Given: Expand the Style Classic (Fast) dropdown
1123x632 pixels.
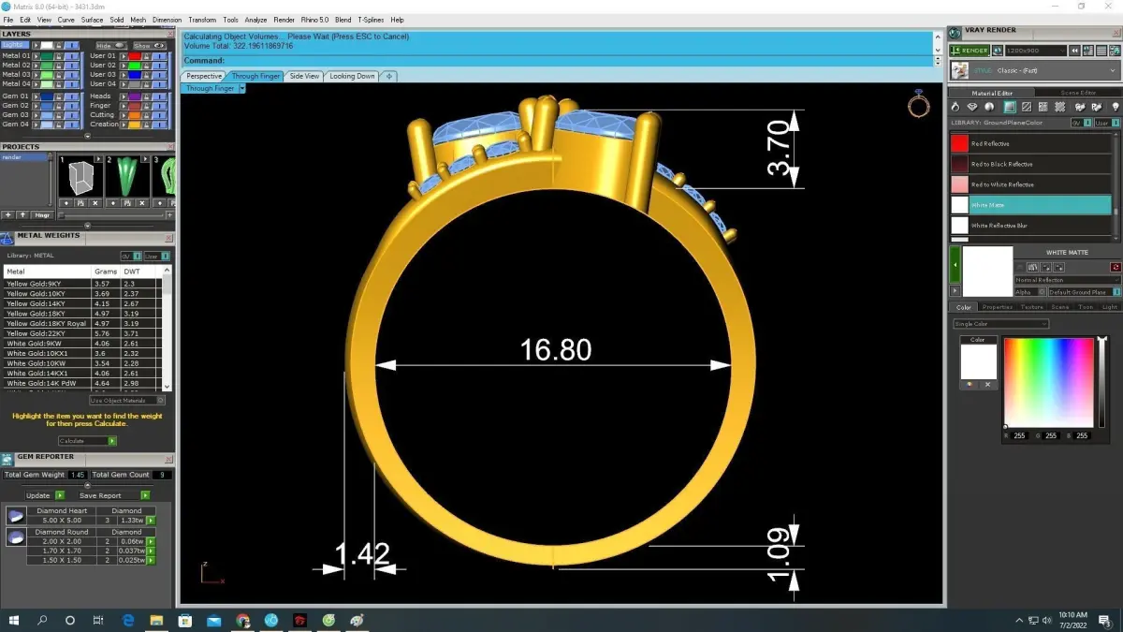Looking at the screenshot, I should click(1035, 70).
